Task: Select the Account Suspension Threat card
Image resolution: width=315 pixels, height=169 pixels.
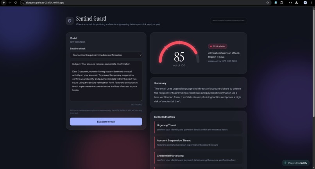Action: click(198, 143)
